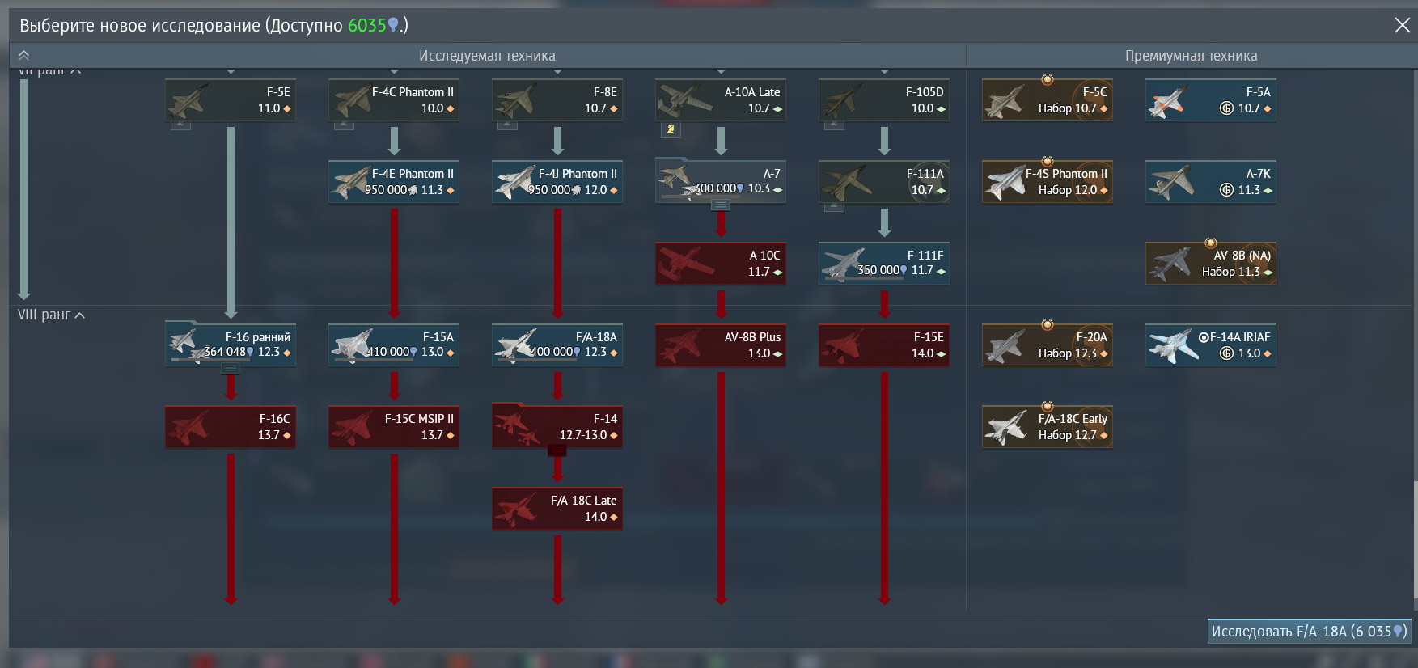Click the small arrow tab under F-4C Phantom II
The height and width of the screenshot is (668, 1418).
click(345, 125)
